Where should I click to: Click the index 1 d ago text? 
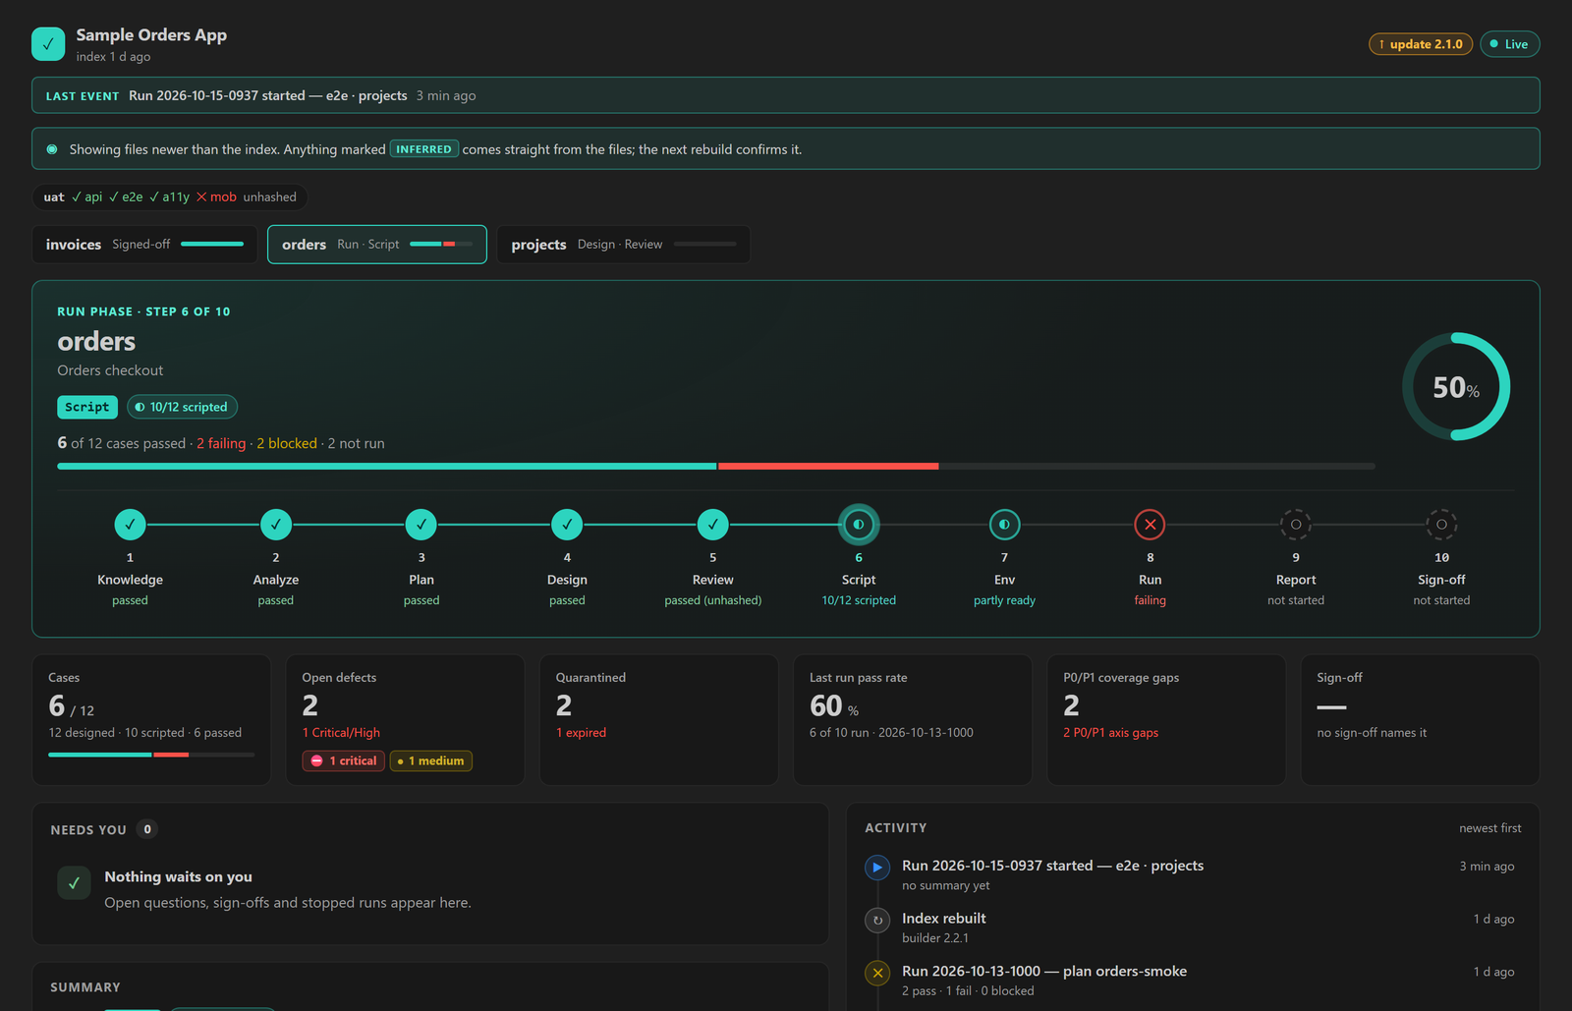coord(113,57)
